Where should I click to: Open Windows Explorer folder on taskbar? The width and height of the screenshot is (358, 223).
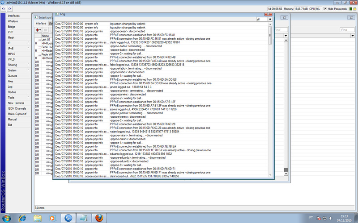click(x=38, y=218)
